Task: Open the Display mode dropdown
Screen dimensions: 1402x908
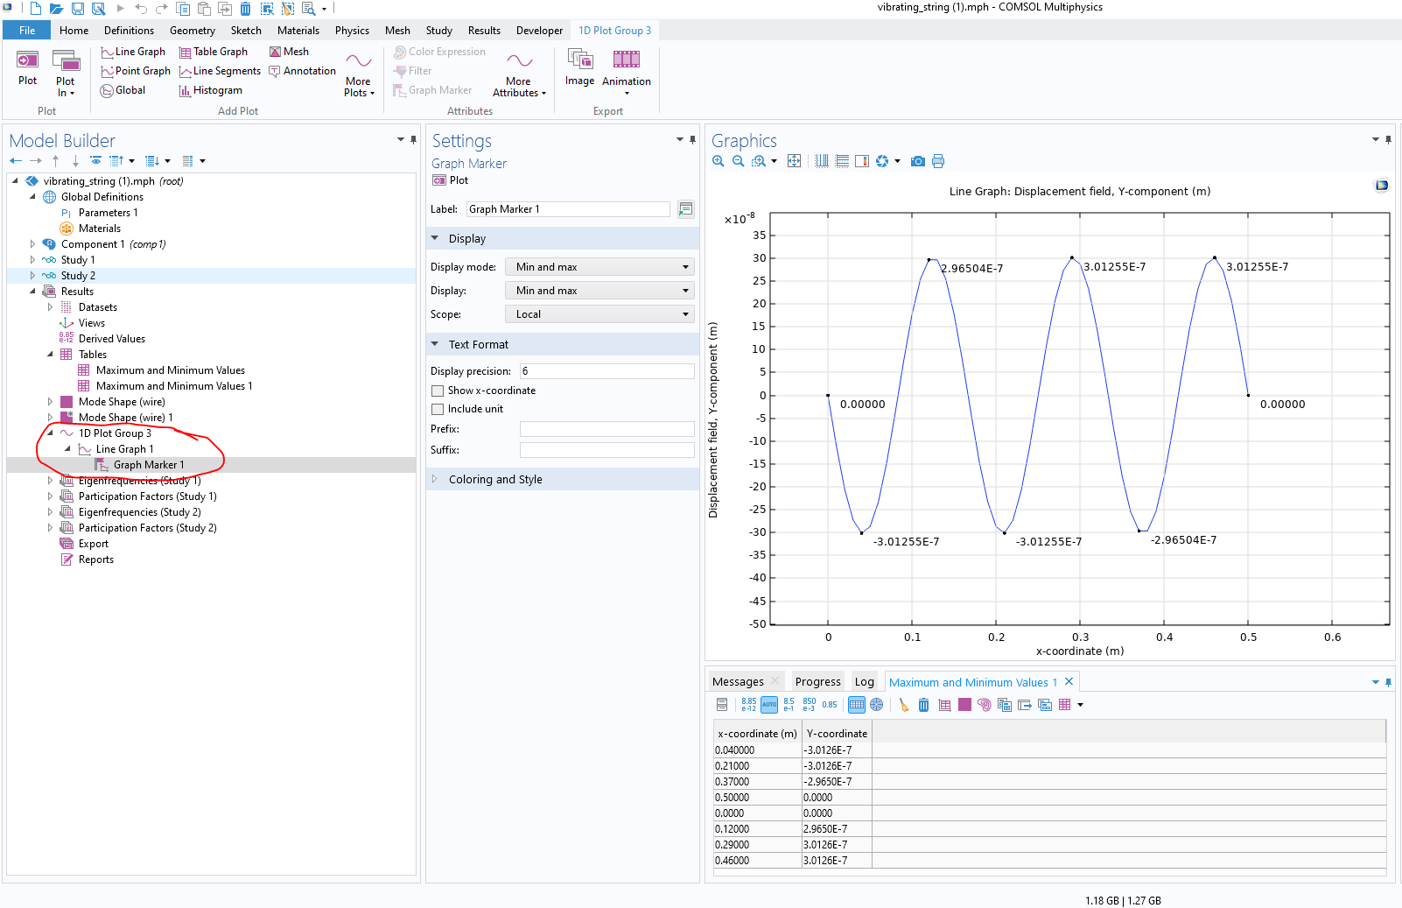Action: (x=599, y=267)
